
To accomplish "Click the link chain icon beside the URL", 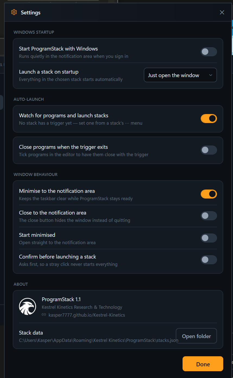I will click(44, 315).
